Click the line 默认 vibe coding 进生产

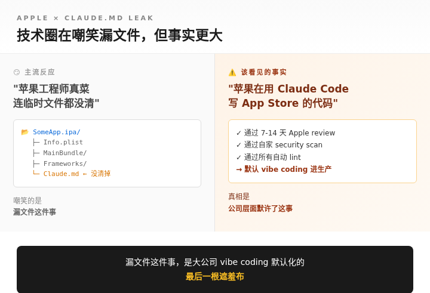[x=284, y=169]
